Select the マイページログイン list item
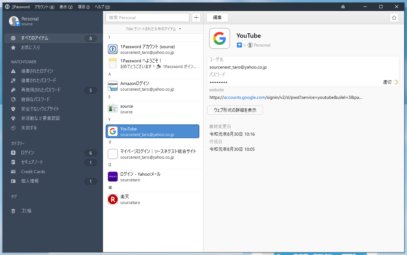This screenshot has width=407, height=255. pos(153,154)
